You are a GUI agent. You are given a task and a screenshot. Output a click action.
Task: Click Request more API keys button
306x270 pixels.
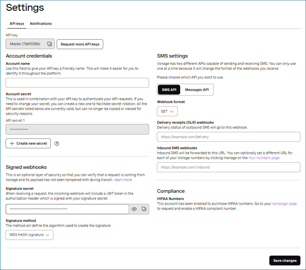pyautogui.click(x=80, y=44)
